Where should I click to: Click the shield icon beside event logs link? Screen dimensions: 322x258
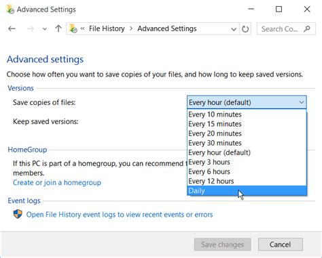(18, 214)
